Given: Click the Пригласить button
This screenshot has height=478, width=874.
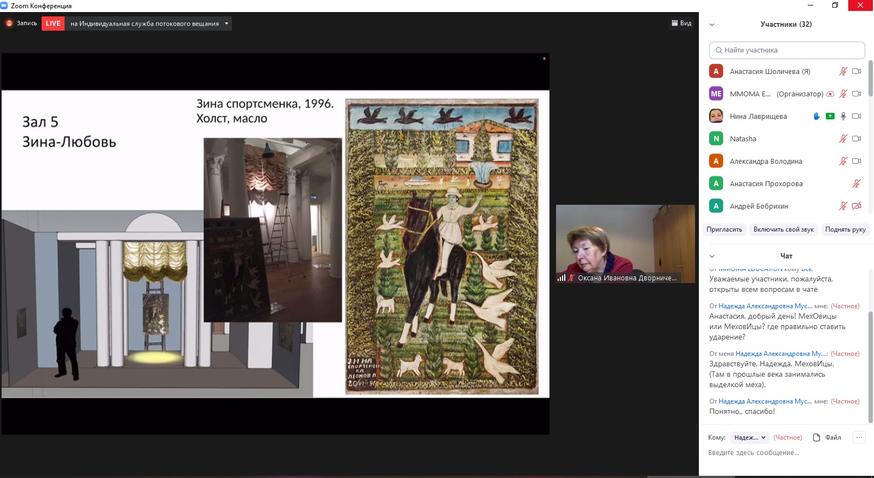Looking at the screenshot, I should pos(724,229).
